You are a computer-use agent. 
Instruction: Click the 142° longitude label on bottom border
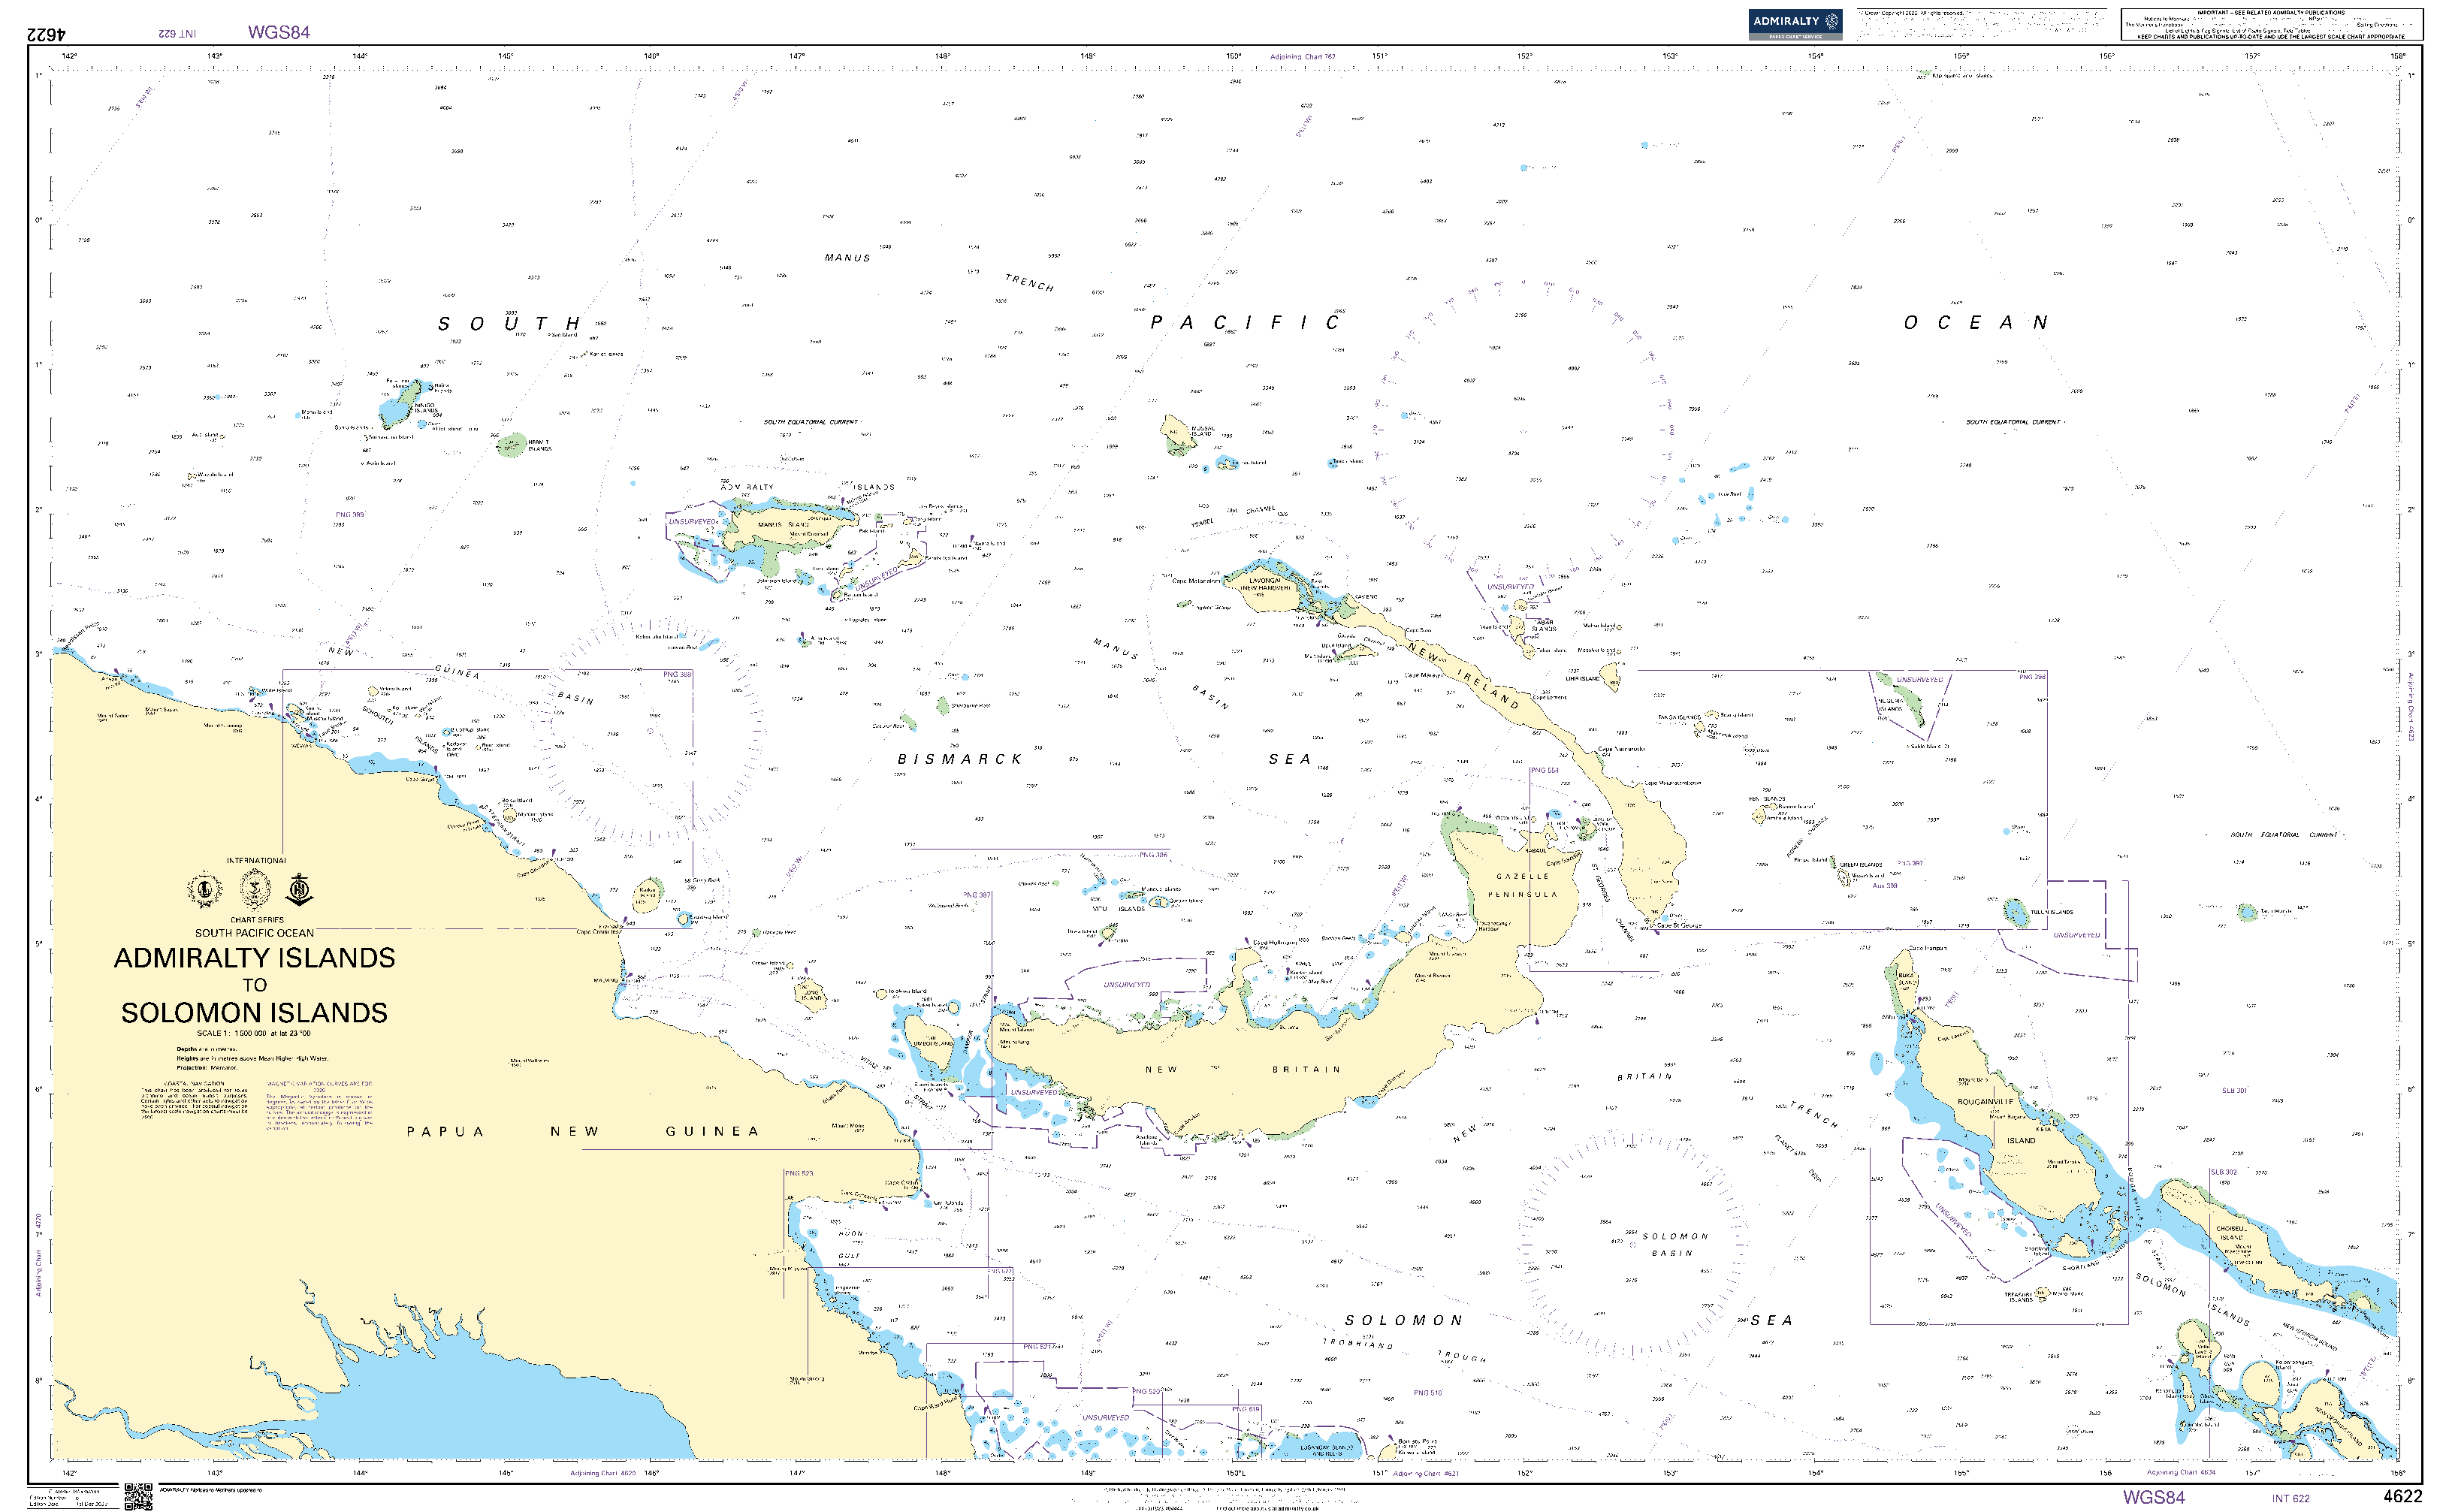point(69,1472)
